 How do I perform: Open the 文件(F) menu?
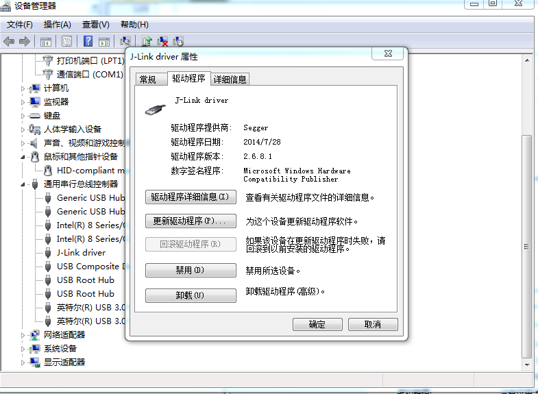20,25
